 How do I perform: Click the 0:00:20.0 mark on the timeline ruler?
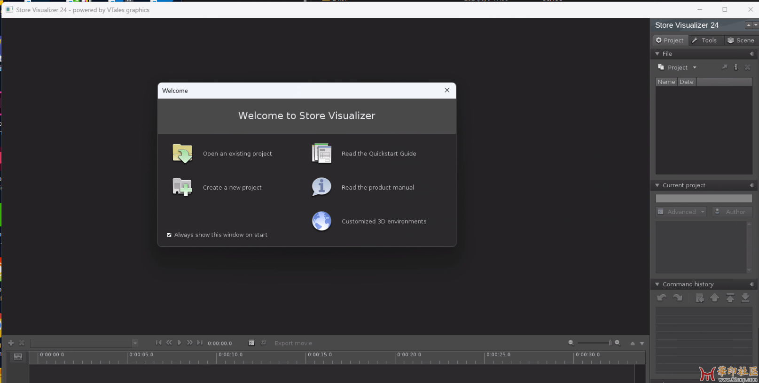point(409,355)
